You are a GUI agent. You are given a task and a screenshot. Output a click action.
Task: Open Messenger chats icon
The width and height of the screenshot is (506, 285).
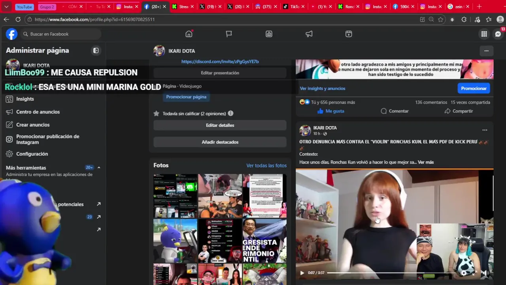[498, 34]
